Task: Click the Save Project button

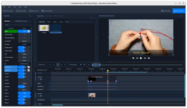Action: [166, 11]
